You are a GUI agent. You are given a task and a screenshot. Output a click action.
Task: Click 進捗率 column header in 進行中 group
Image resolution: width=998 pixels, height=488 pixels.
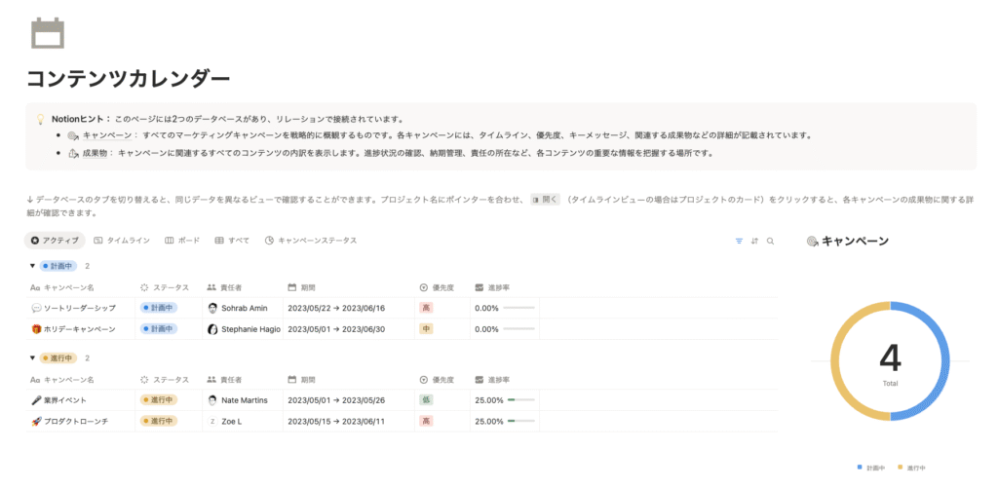coord(492,380)
